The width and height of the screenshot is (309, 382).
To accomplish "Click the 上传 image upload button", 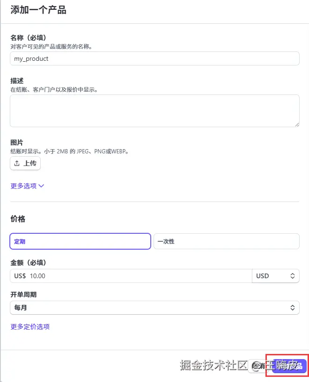I will [25, 163].
